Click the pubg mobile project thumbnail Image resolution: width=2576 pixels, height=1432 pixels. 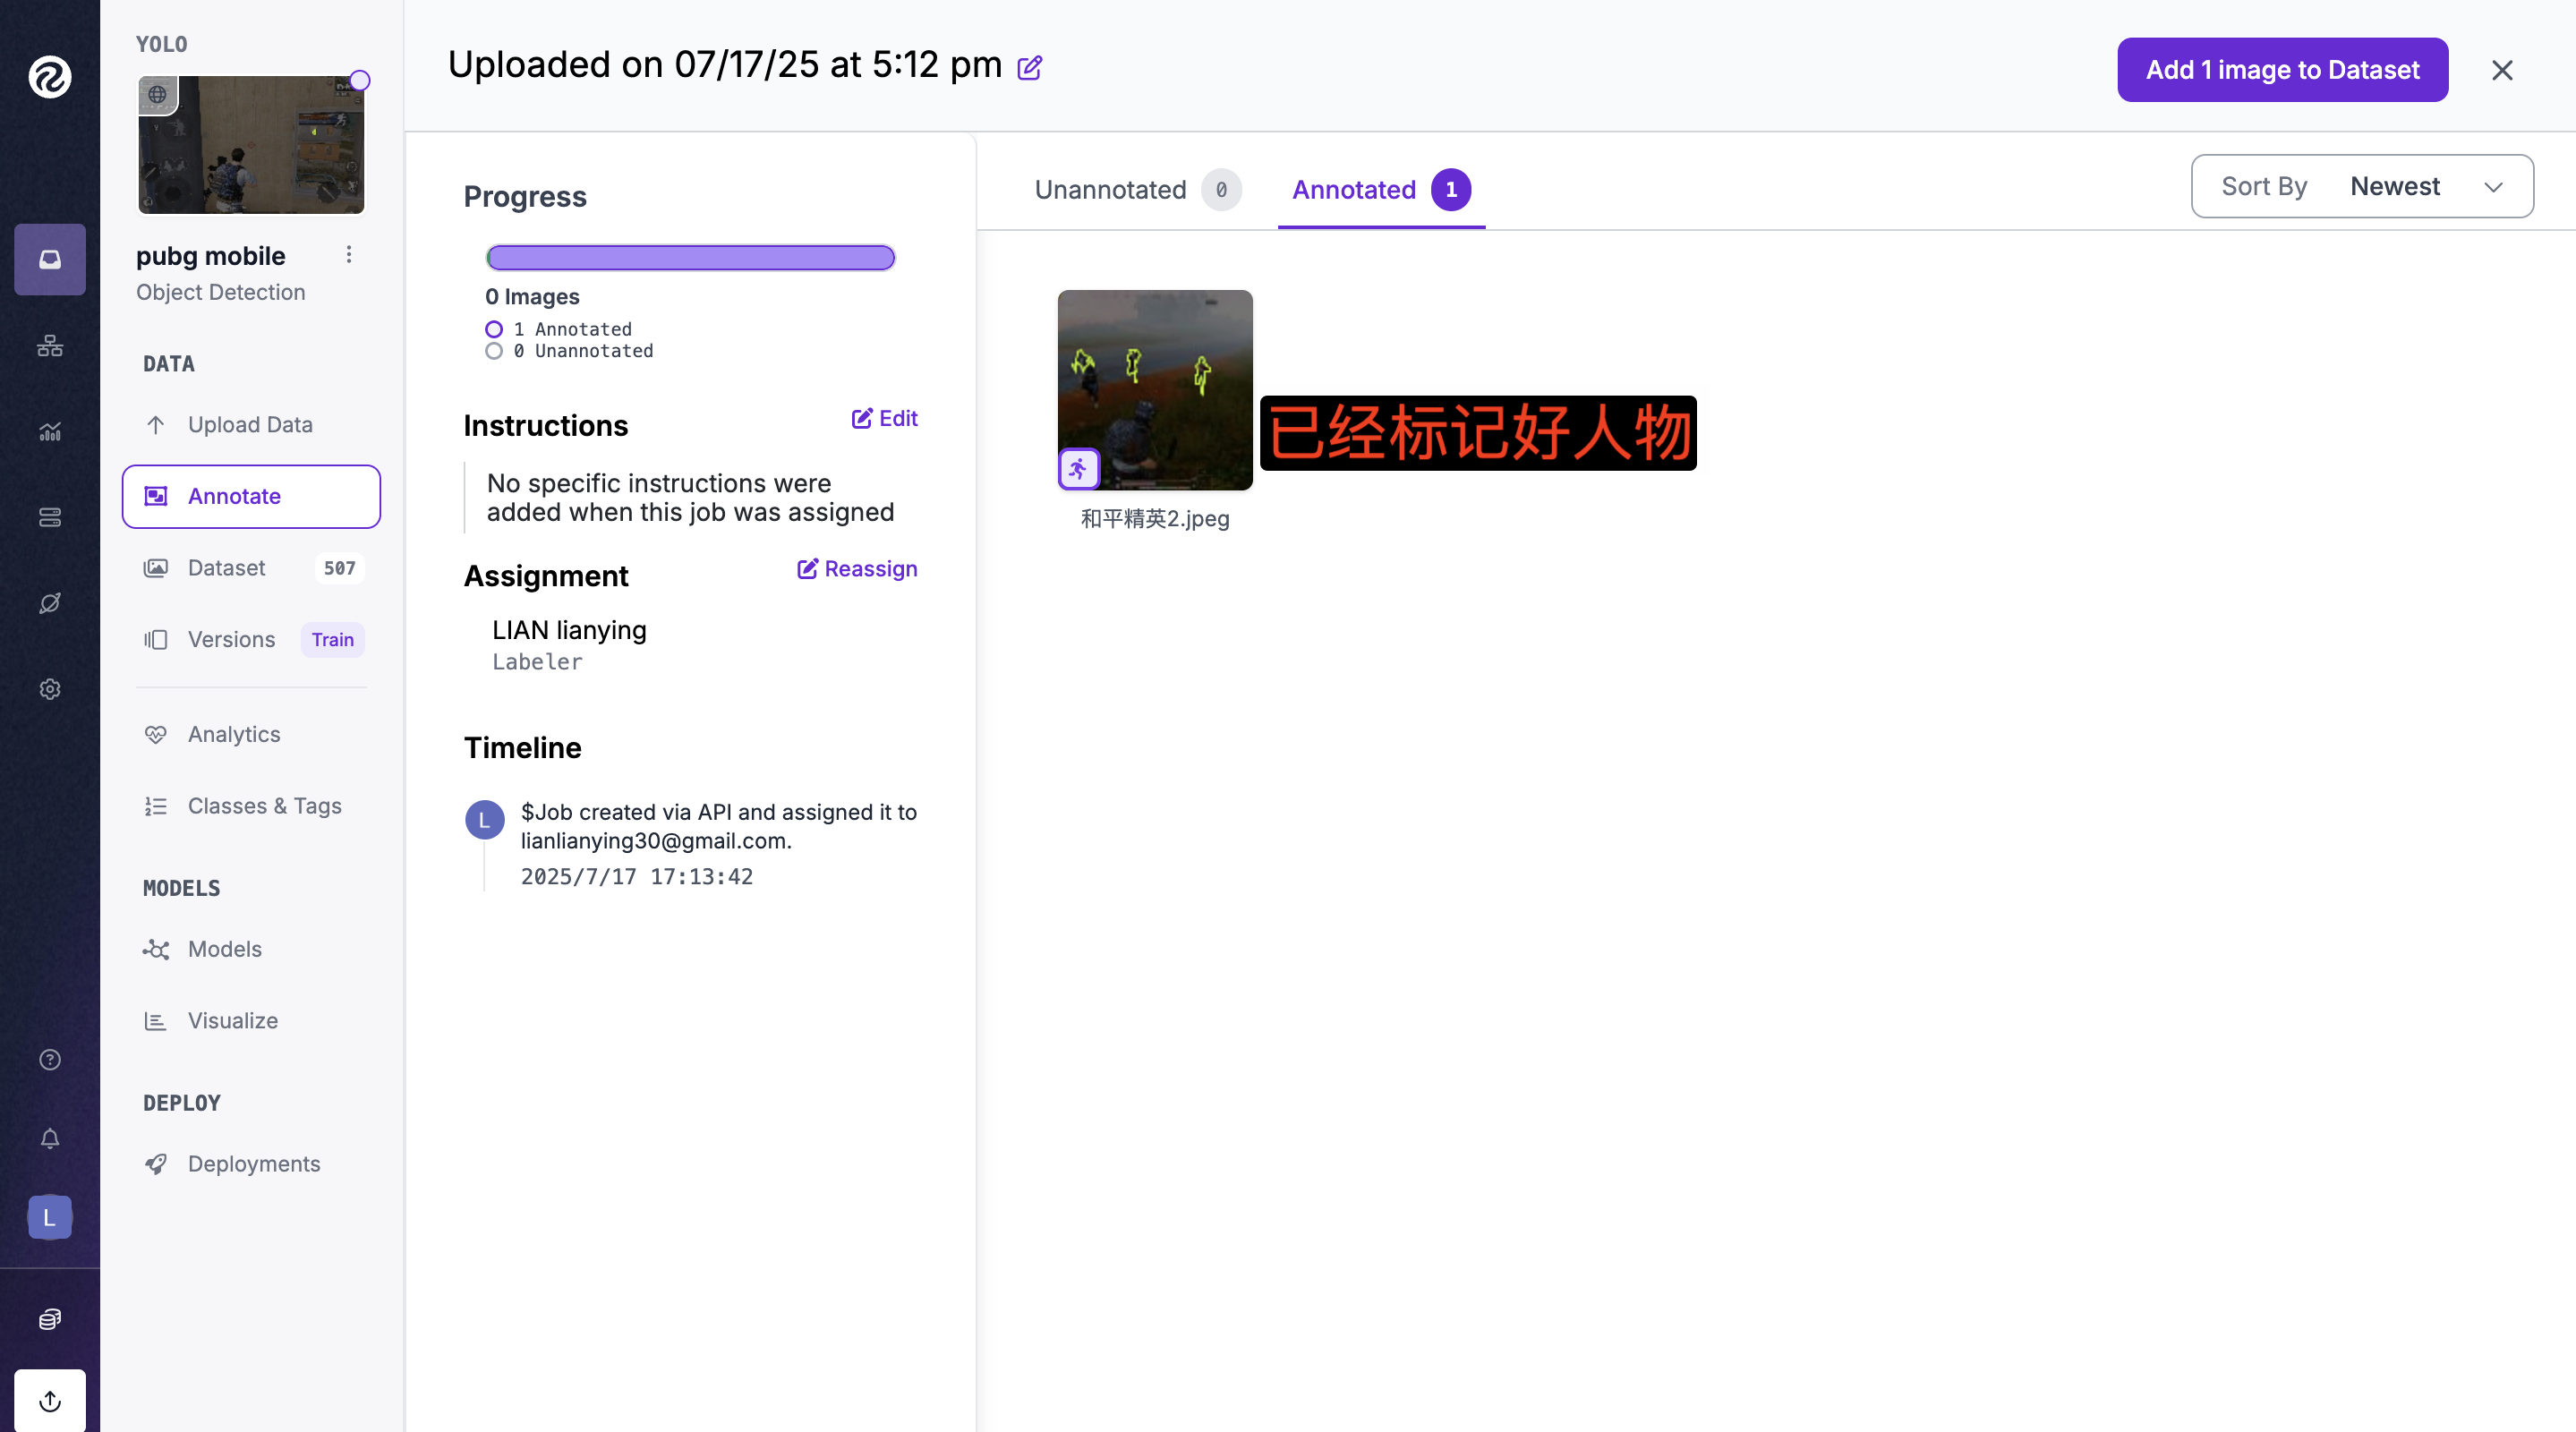(x=251, y=145)
